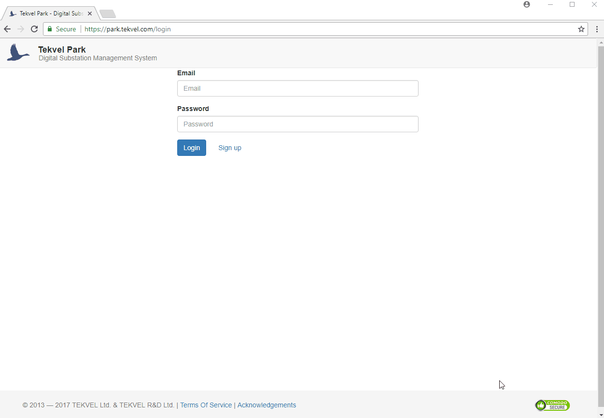Open the Acknowledgements link
This screenshot has width=604, height=418.
coord(267,405)
